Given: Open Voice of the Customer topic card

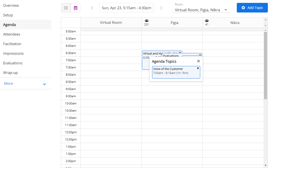Looking at the screenshot, I should (x=174, y=73).
